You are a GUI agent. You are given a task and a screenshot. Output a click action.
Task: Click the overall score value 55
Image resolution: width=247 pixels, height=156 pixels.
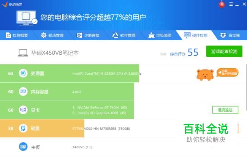click(x=193, y=52)
